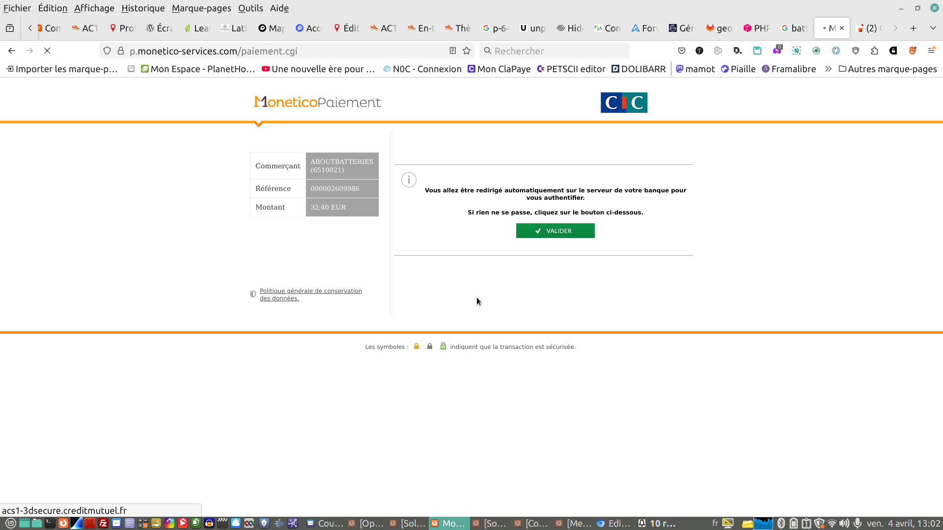Viewport: 943px width, 530px height.
Task: Click the padlock site security icon
Action: point(121,51)
